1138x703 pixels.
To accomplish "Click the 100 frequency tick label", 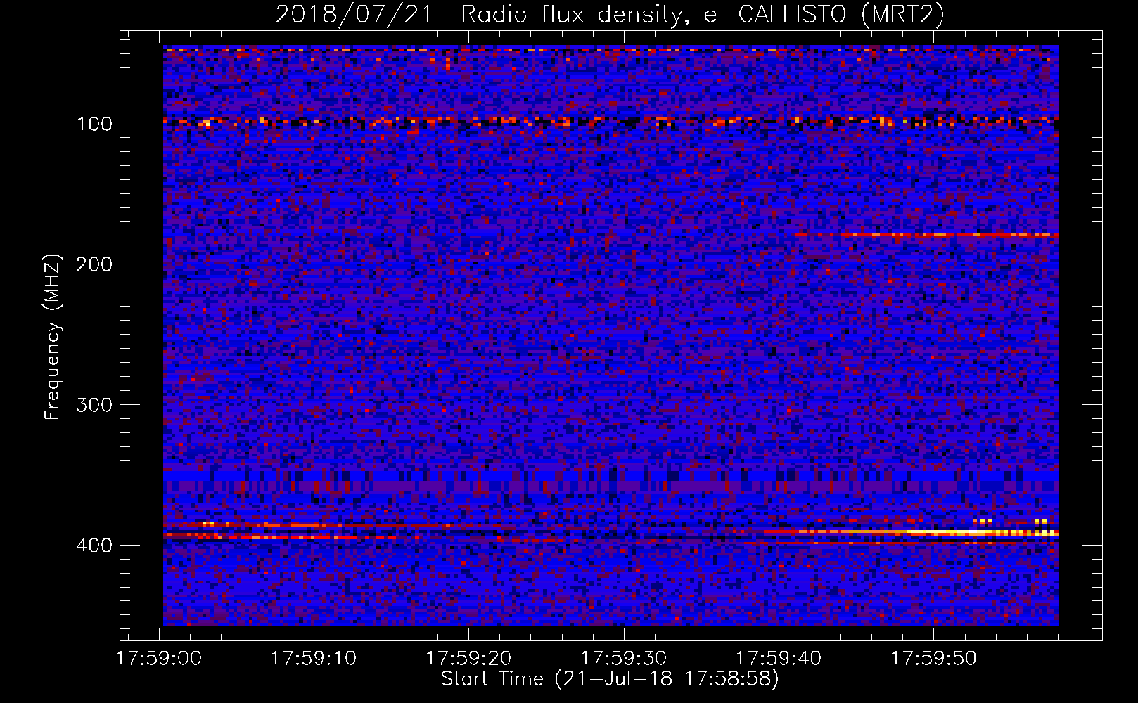I will (x=94, y=124).
